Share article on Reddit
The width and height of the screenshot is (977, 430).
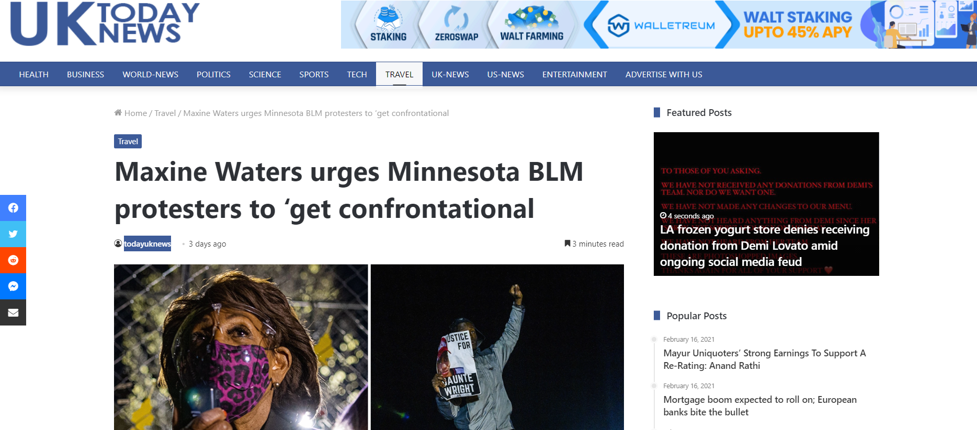(13, 260)
